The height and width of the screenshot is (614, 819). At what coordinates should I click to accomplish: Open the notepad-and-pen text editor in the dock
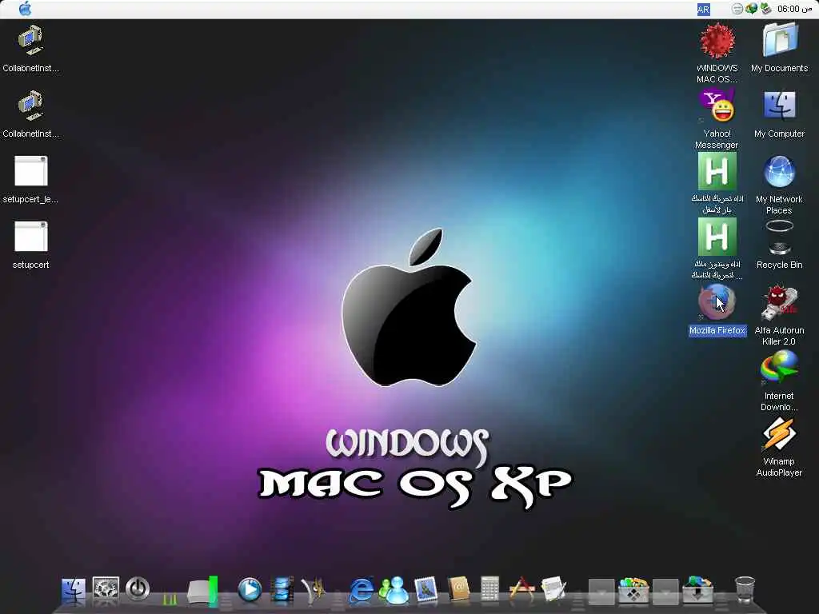[554, 589]
